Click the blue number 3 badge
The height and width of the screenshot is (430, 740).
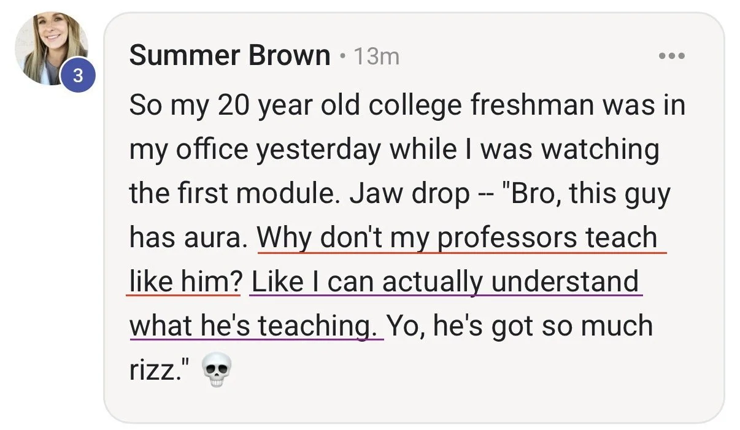pos(78,77)
